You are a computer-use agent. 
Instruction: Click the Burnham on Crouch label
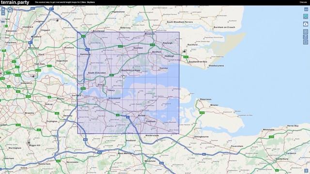pos(224,27)
